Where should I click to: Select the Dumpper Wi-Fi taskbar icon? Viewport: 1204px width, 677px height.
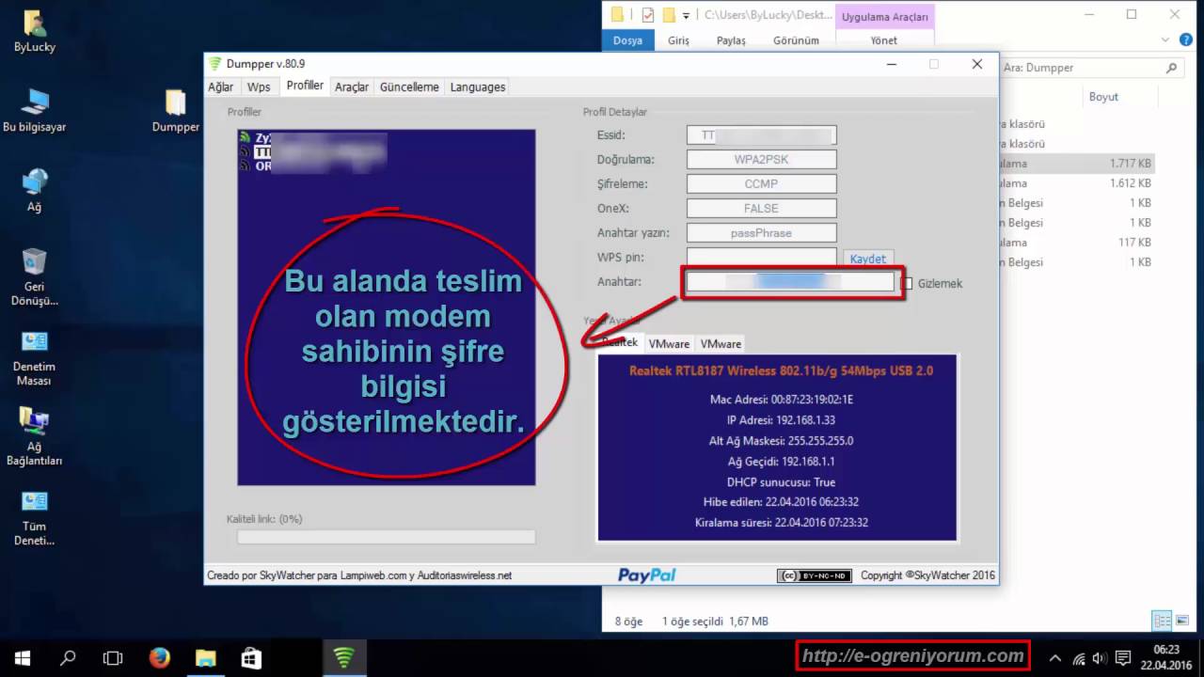coord(344,658)
